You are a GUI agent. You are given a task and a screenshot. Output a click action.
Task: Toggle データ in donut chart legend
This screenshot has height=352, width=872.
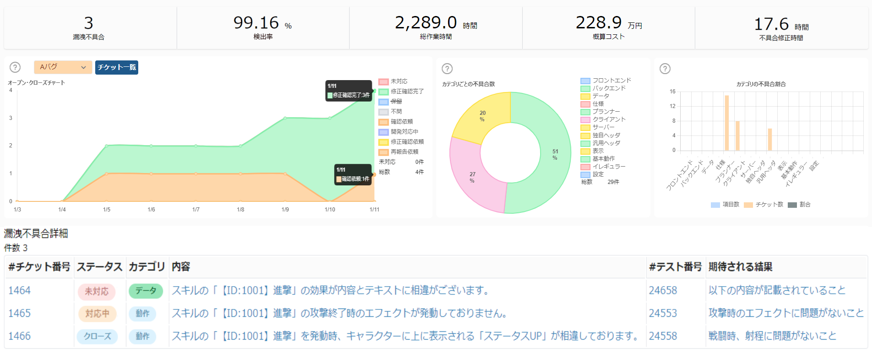pos(595,96)
